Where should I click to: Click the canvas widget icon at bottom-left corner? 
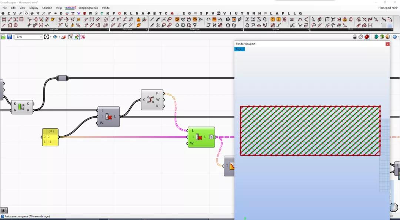coord(4,210)
